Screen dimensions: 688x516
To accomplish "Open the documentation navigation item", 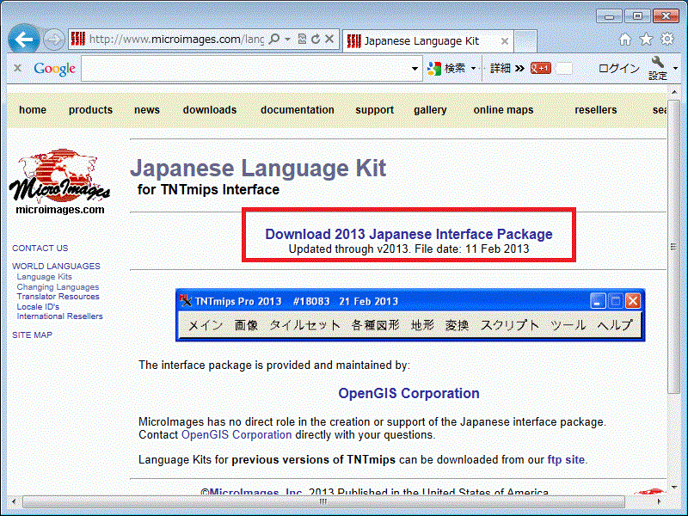I will [298, 110].
